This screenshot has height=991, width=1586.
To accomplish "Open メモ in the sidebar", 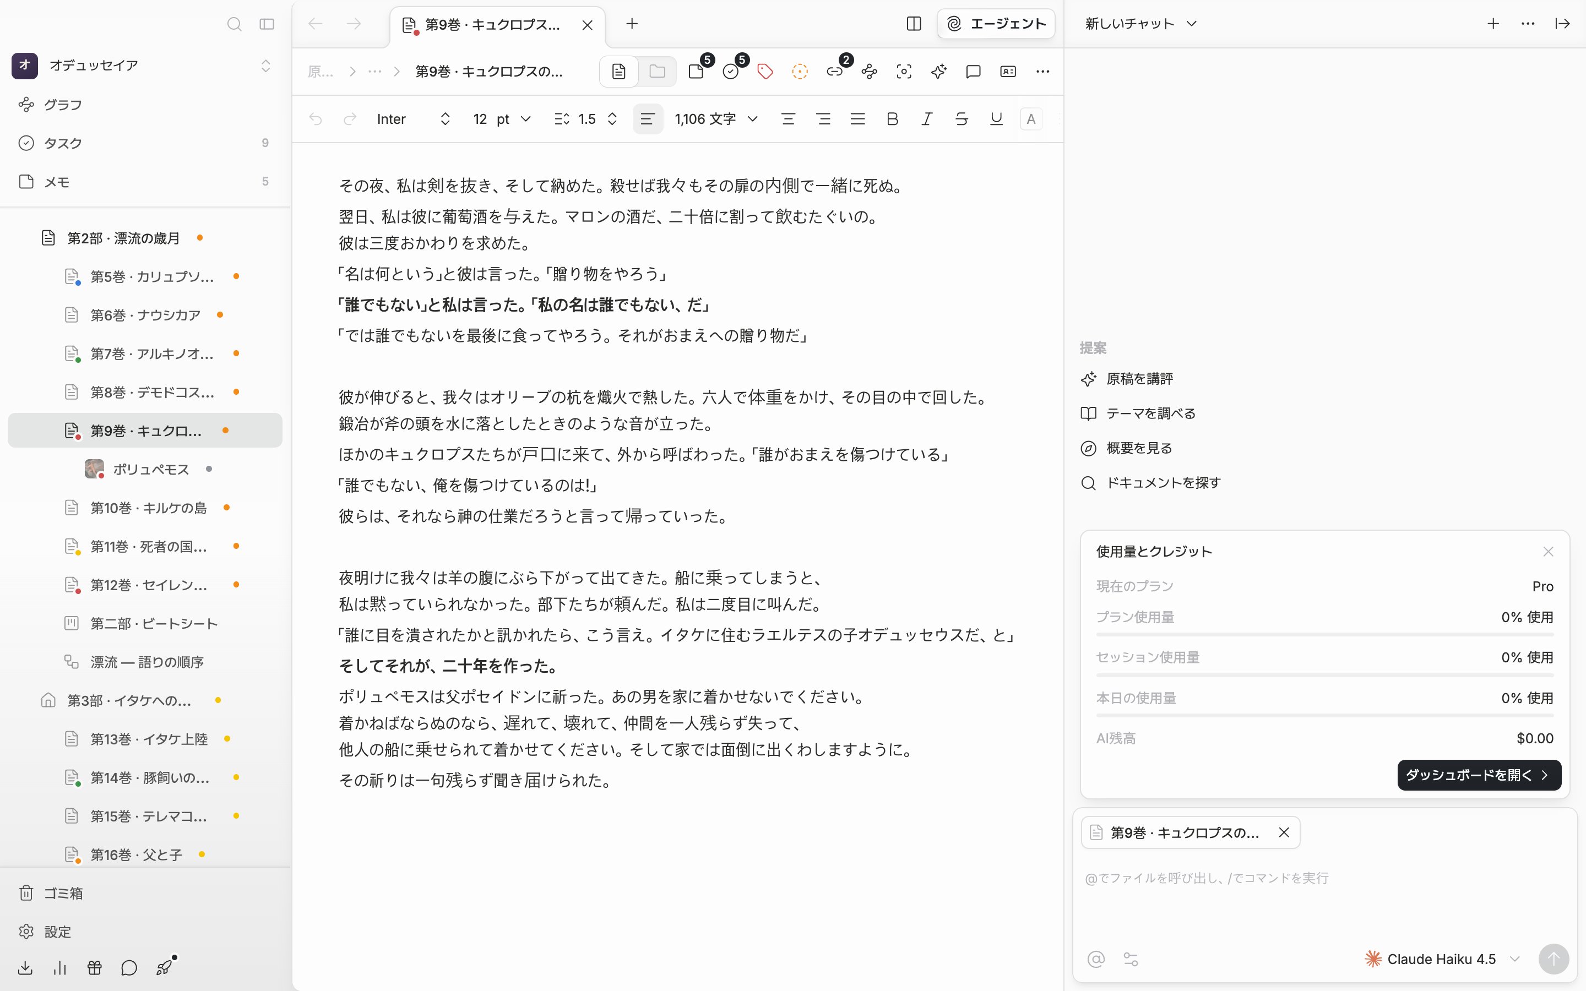I will click(x=145, y=182).
